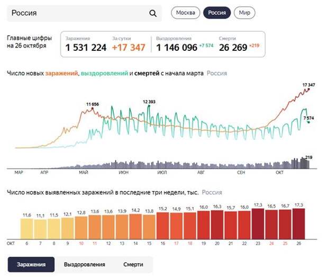Click the date label 8 under bar chart
Screen dimensions: 328x277
tap(54, 244)
